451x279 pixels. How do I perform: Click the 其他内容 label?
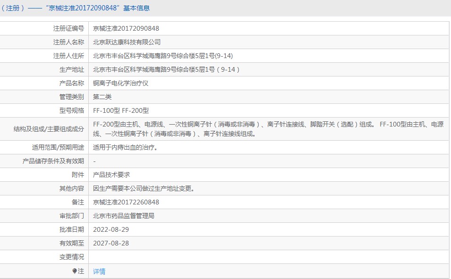pos(72,189)
